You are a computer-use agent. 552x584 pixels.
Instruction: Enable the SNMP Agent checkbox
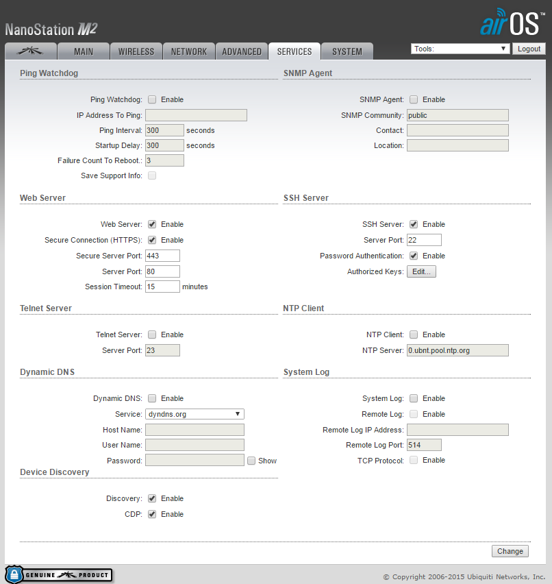pyautogui.click(x=414, y=99)
